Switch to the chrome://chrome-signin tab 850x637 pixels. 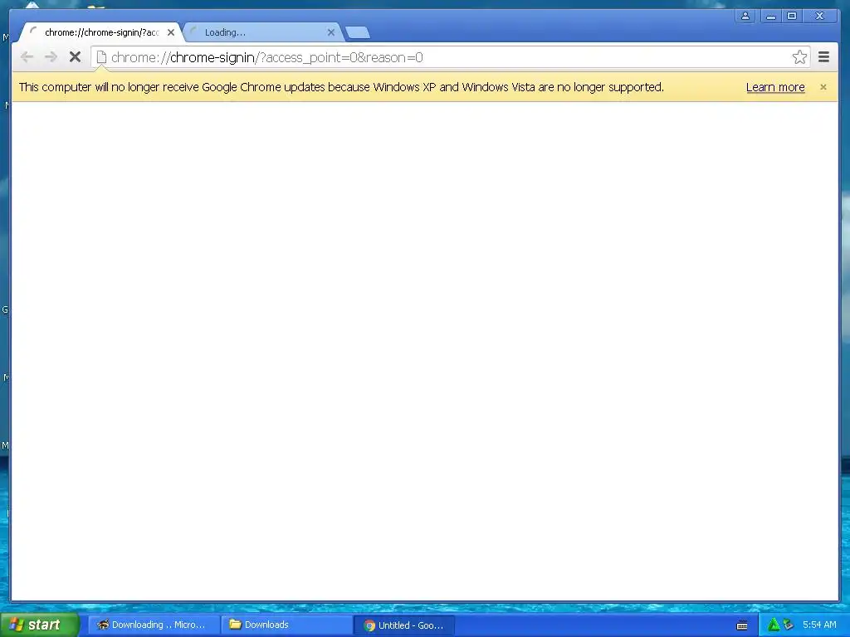[x=100, y=32]
